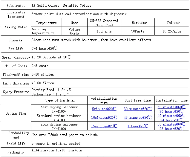
Task: Click the 28 hours@20℃ link
Action: click(172, 129)
